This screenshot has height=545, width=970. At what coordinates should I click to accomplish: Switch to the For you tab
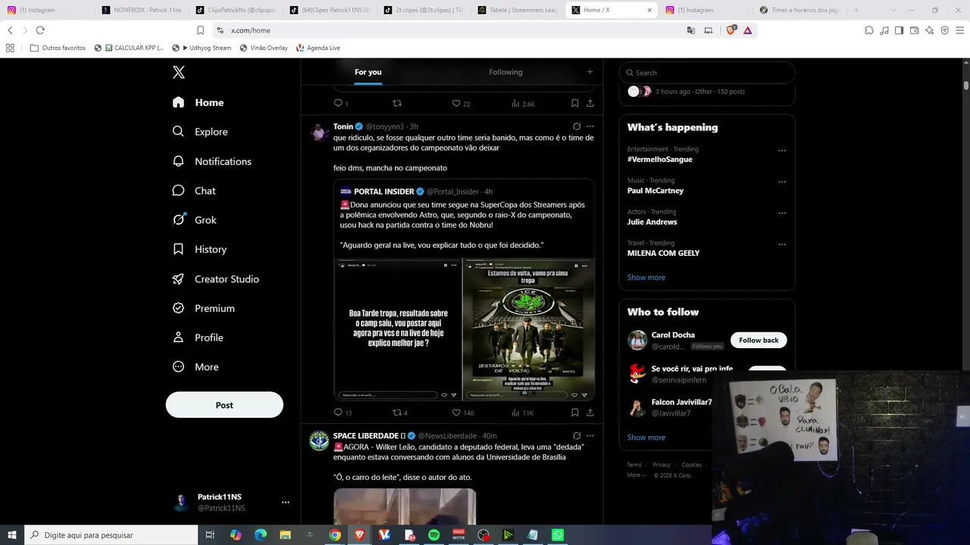click(x=368, y=72)
